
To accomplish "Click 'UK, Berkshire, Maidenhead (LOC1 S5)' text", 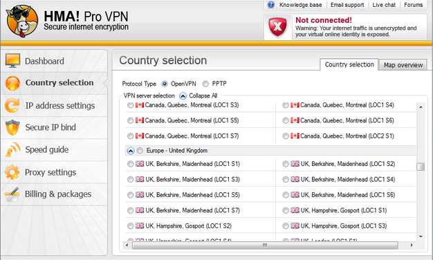I will (x=192, y=195).
